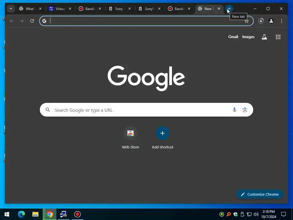Open File Explorer from the taskbar
The height and width of the screenshot is (220, 293).
[35, 214]
